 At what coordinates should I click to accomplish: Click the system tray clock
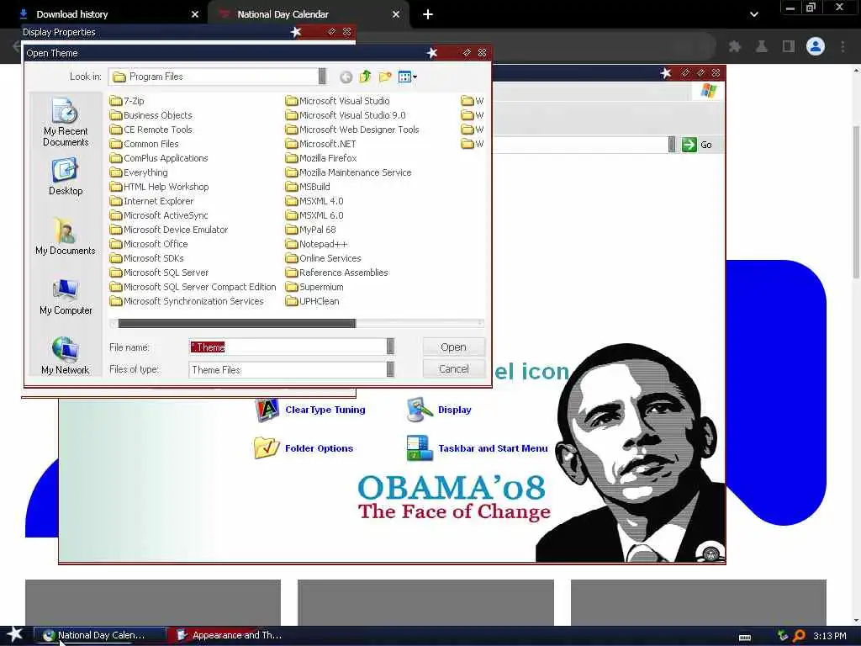tap(830, 636)
